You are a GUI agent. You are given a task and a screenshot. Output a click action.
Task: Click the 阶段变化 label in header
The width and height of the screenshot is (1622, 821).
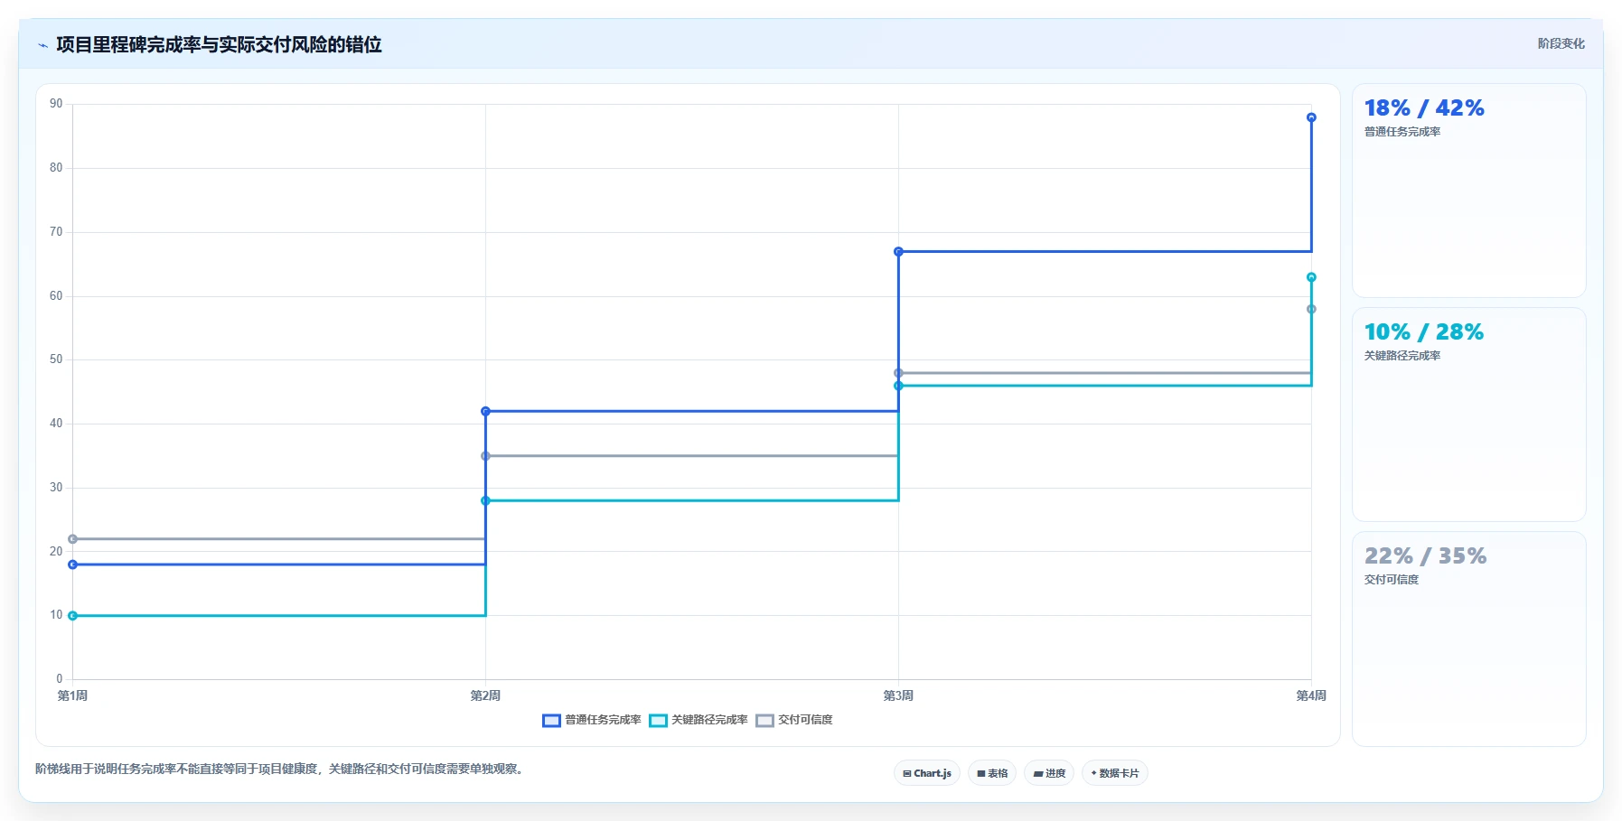1561,43
